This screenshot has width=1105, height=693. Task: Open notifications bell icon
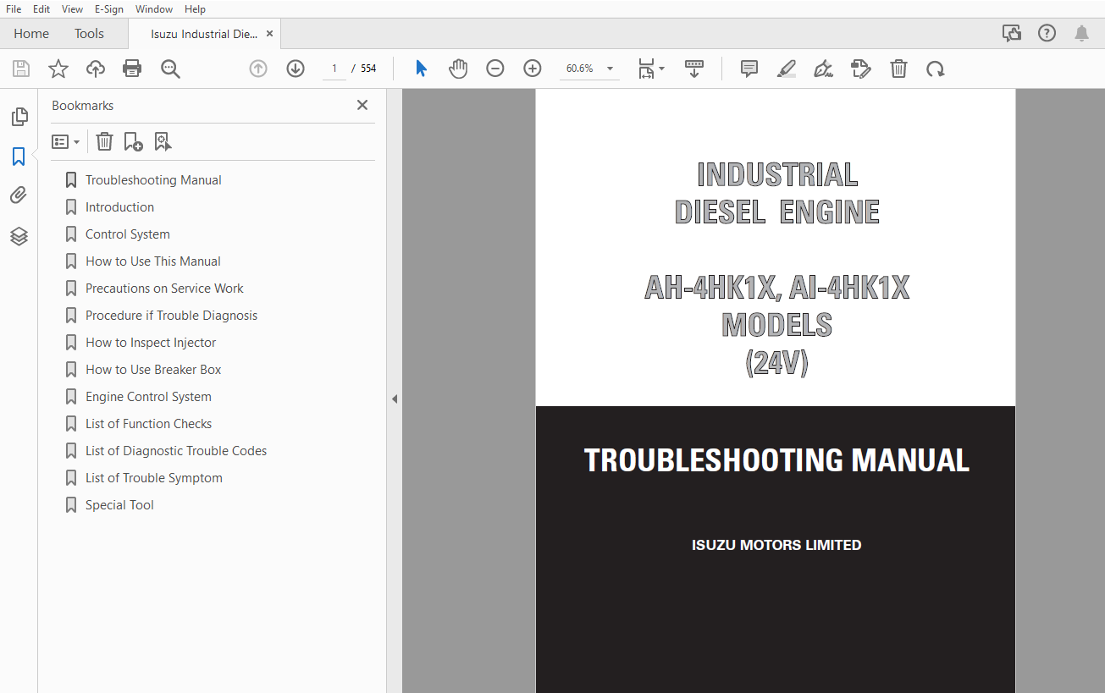coord(1081,34)
